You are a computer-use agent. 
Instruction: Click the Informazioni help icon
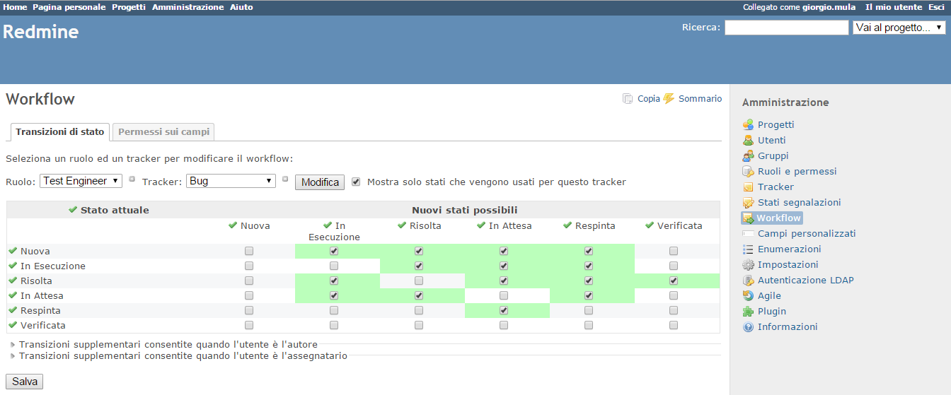click(748, 326)
